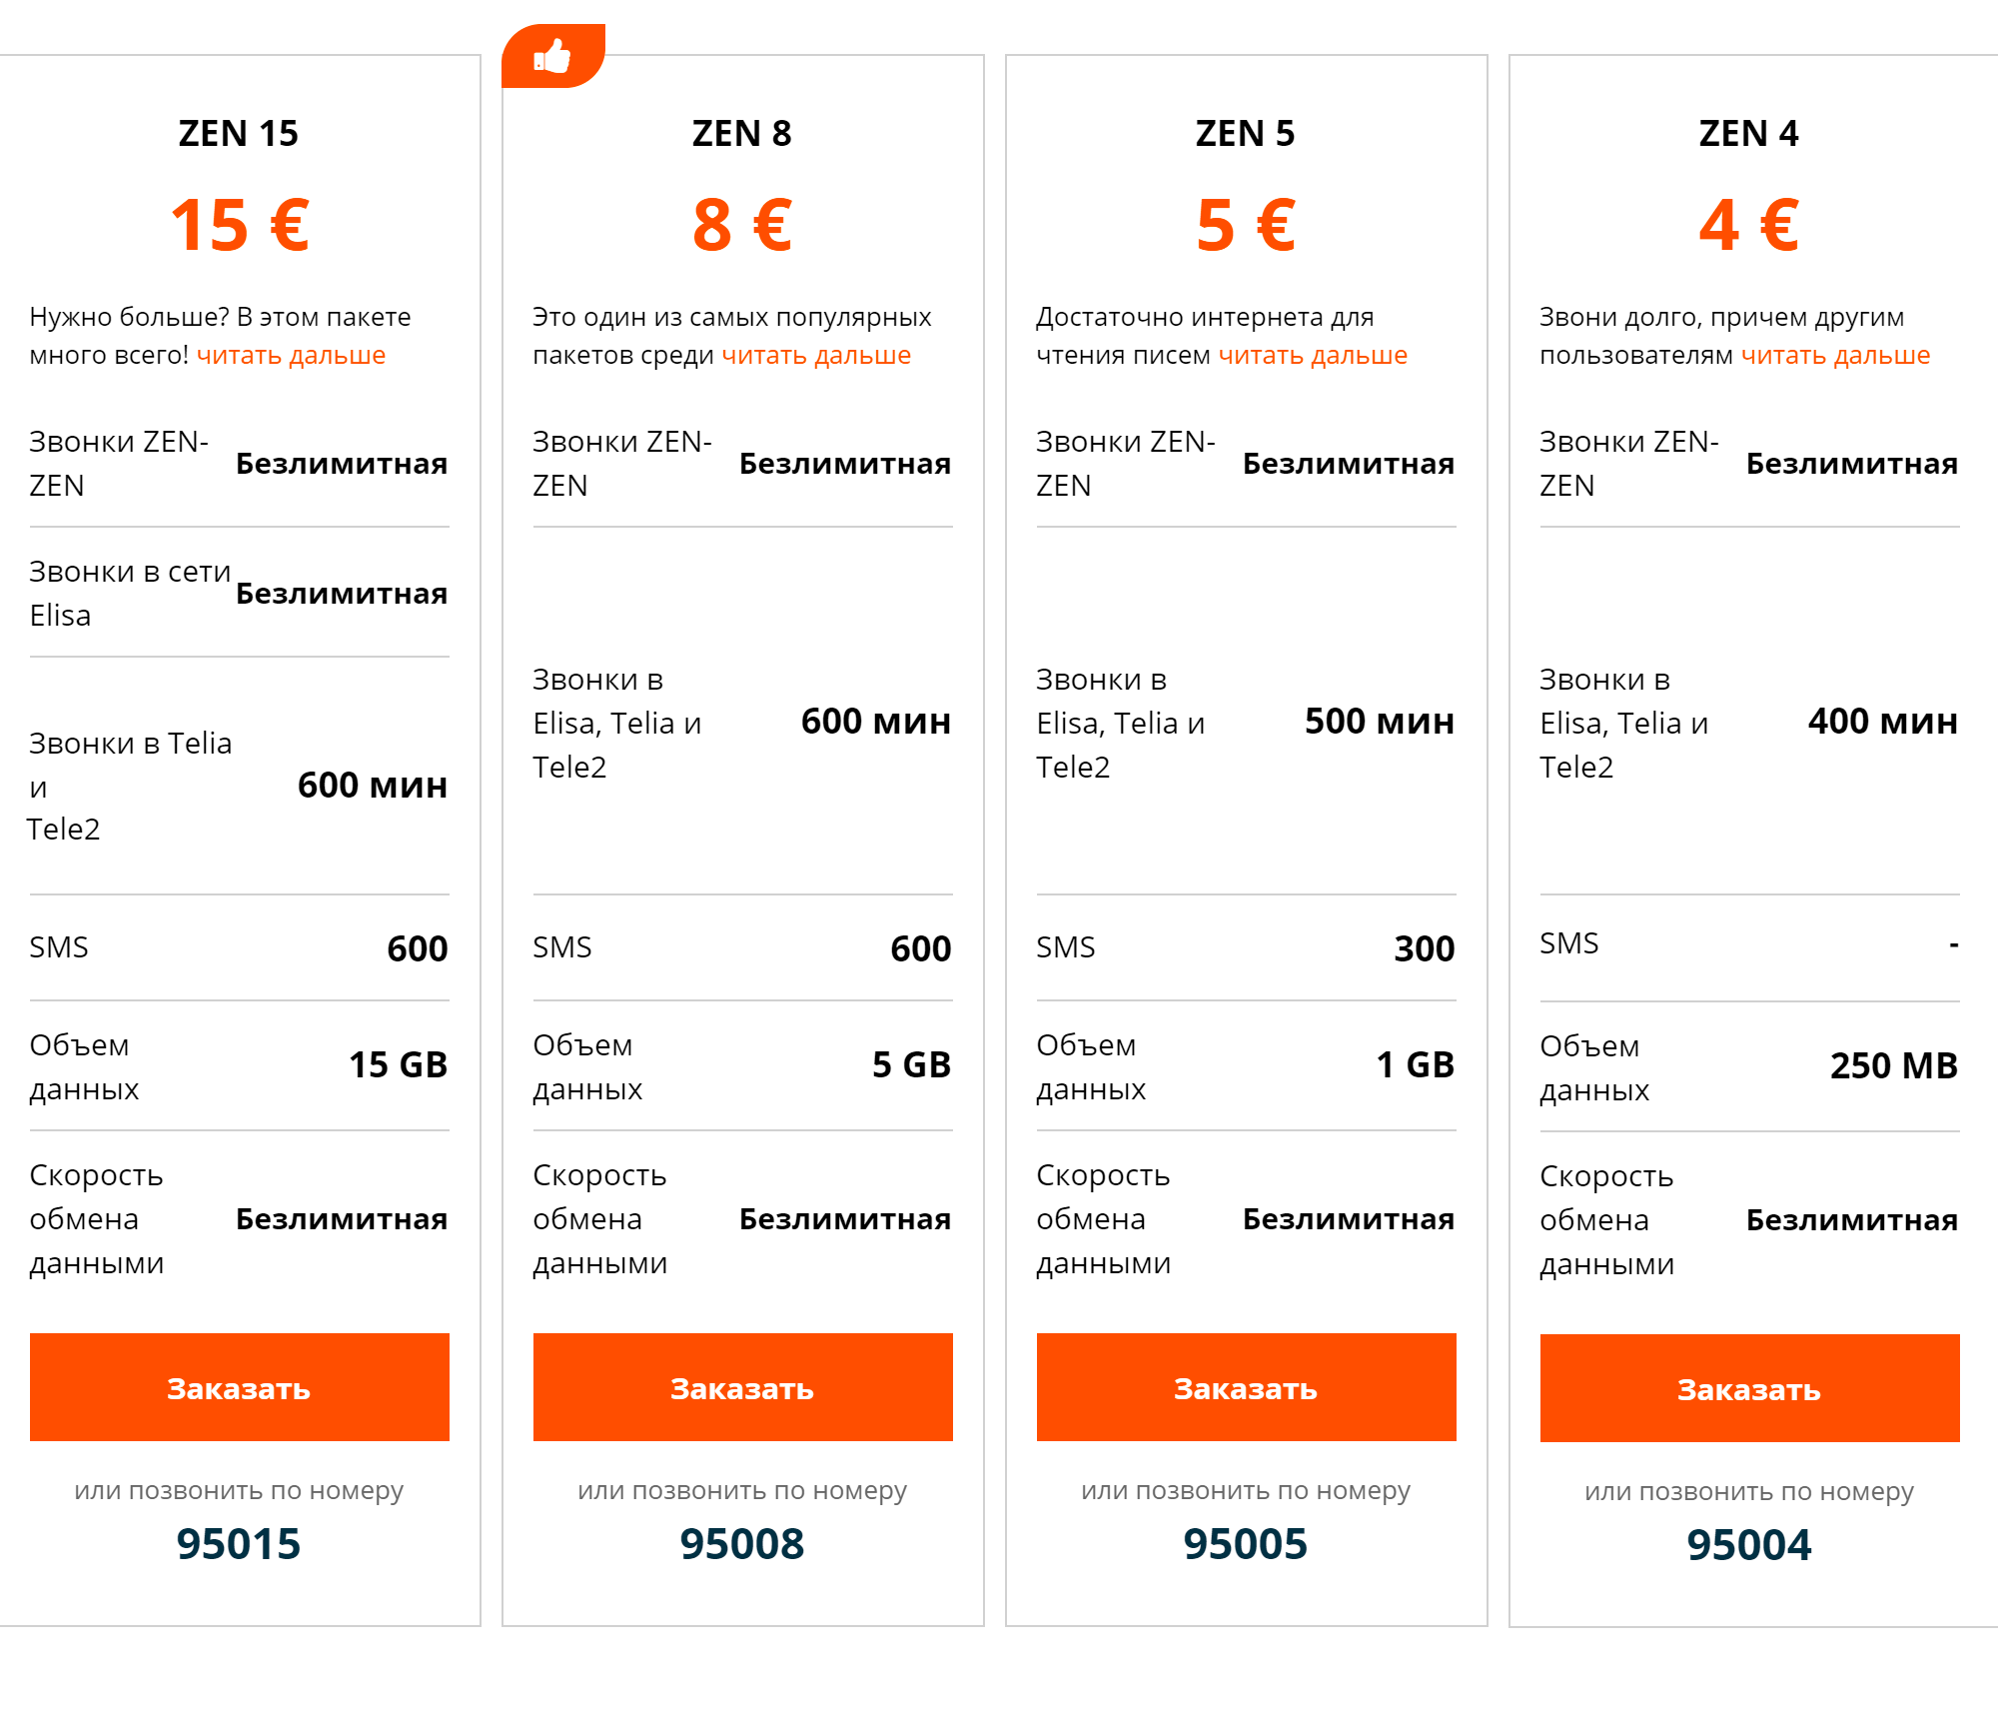
Task: Open 'читать дальше' link in ZEN 15 description
Action: (x=291, y=355)
